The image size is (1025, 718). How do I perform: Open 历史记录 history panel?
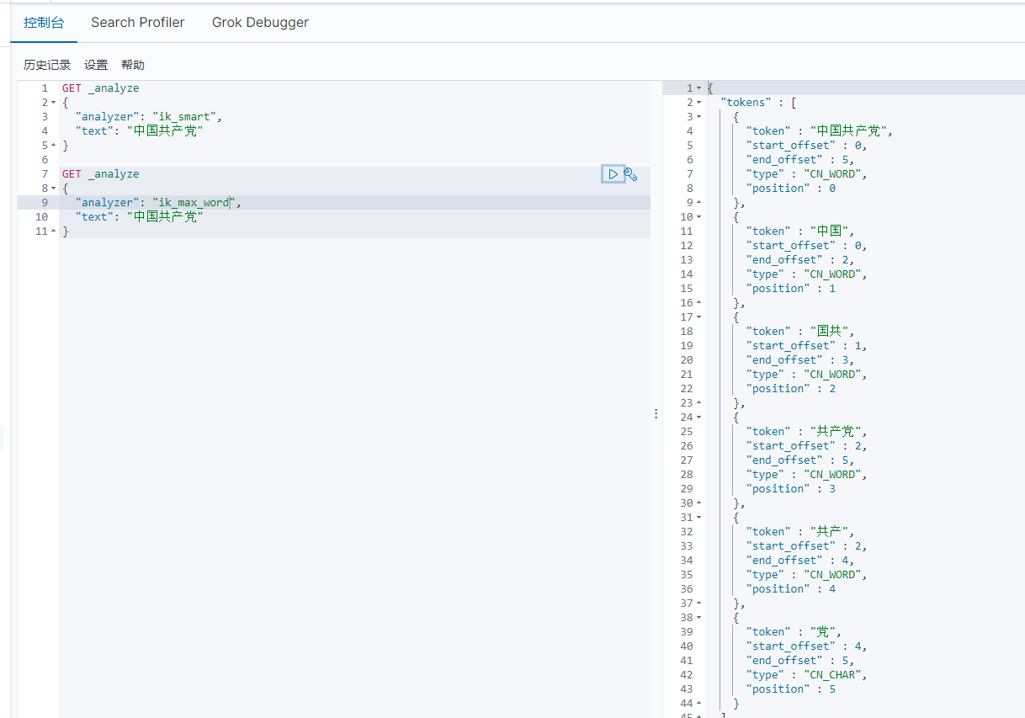click(x=47, y=65)
